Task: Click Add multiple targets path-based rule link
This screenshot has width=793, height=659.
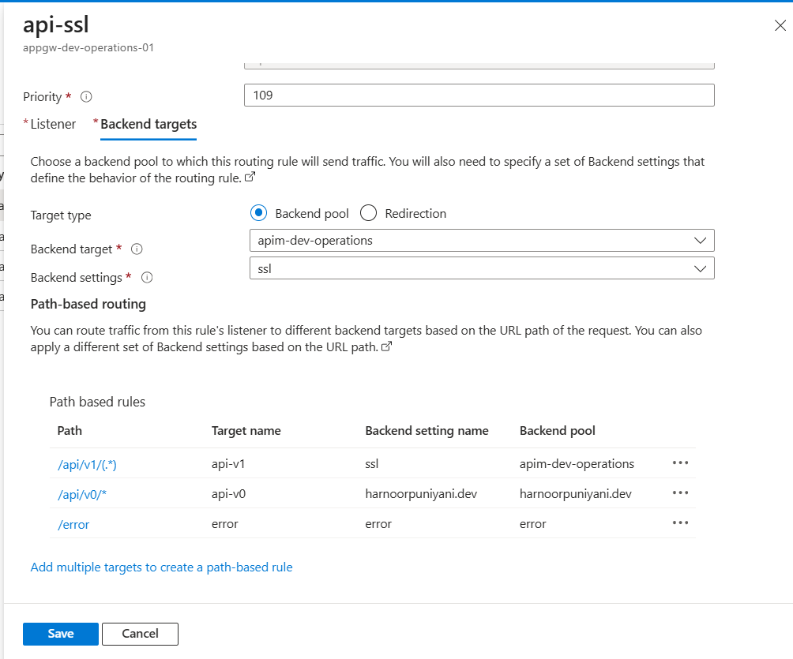Action: click(161, 567)
